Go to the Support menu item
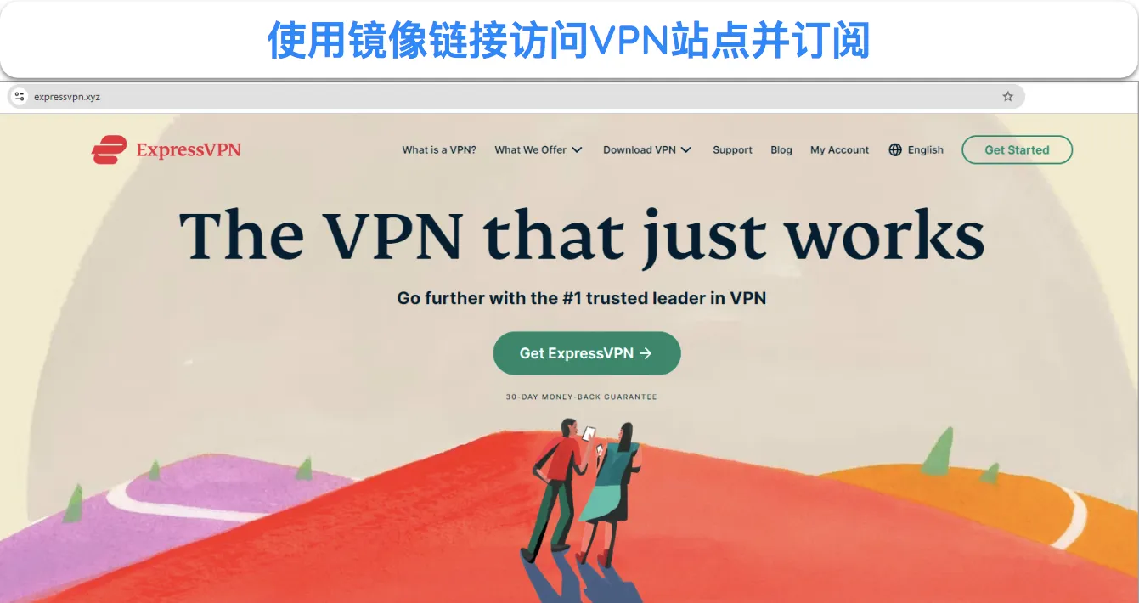Image resolution: width=1139 pixels, height=603 pixels. [x=732, y=150]
